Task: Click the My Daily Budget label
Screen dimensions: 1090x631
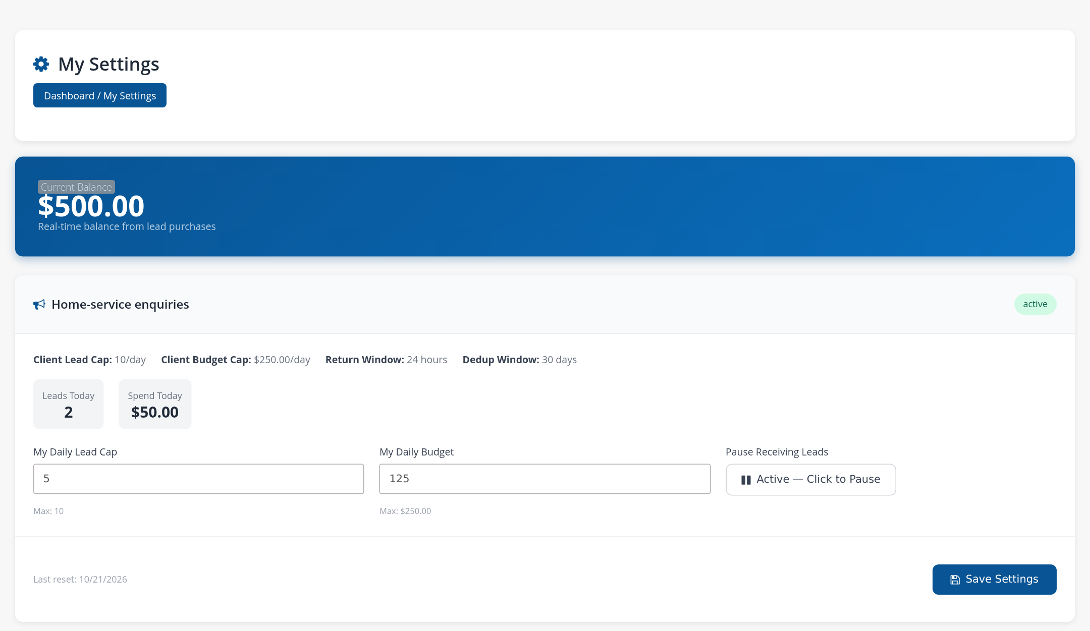Action: [x=416, y=452]
